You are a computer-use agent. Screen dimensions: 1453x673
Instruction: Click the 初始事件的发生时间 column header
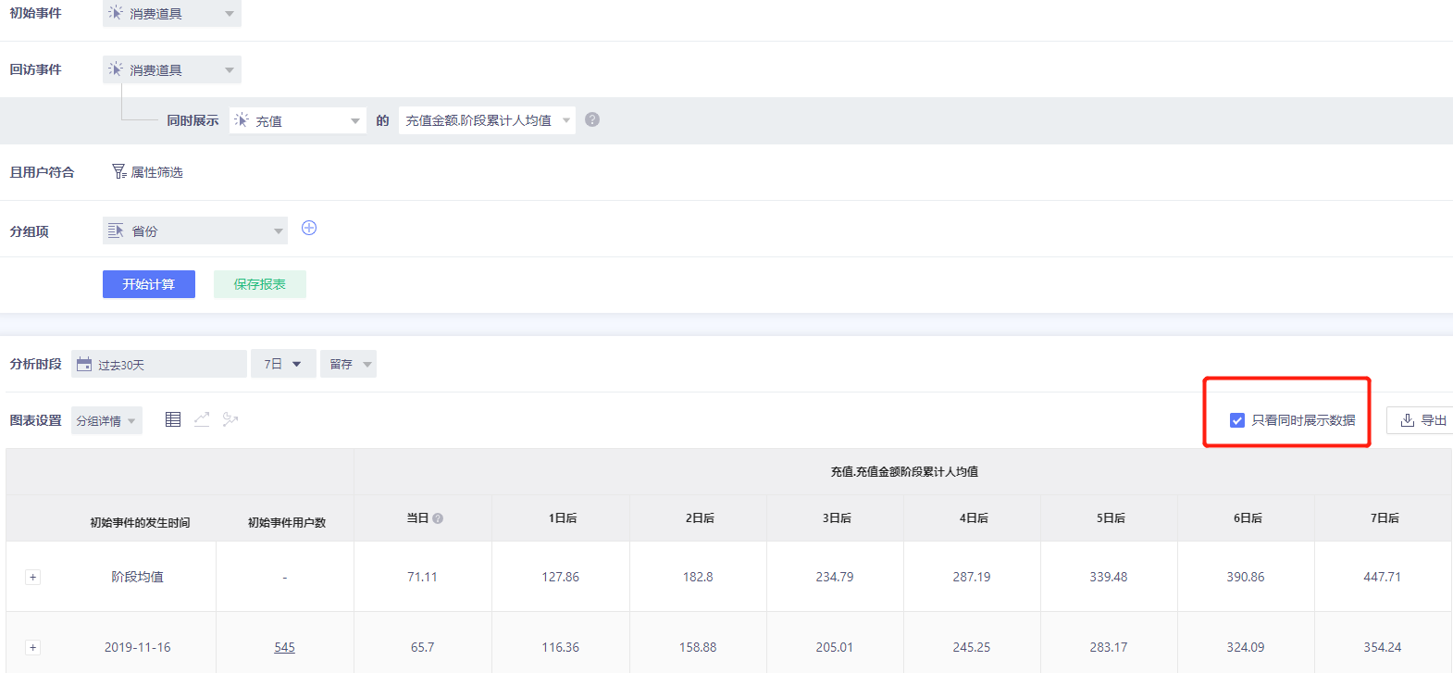click(140, 522)
